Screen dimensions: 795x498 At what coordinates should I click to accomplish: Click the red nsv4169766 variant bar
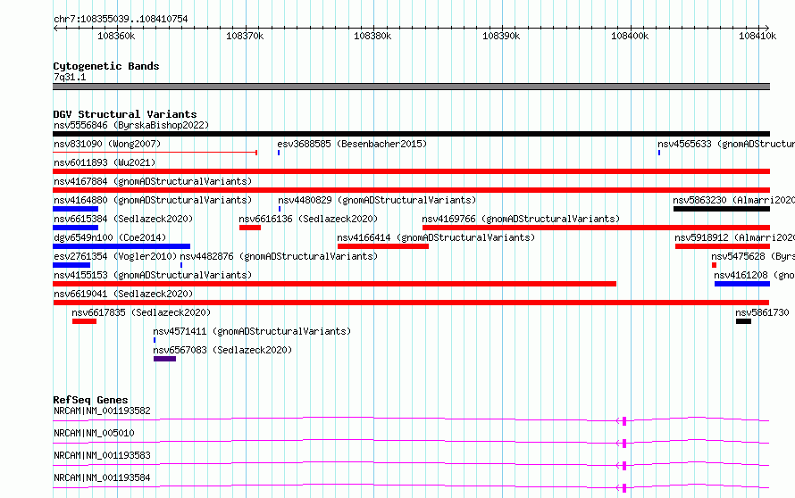(x=597, y=228)
